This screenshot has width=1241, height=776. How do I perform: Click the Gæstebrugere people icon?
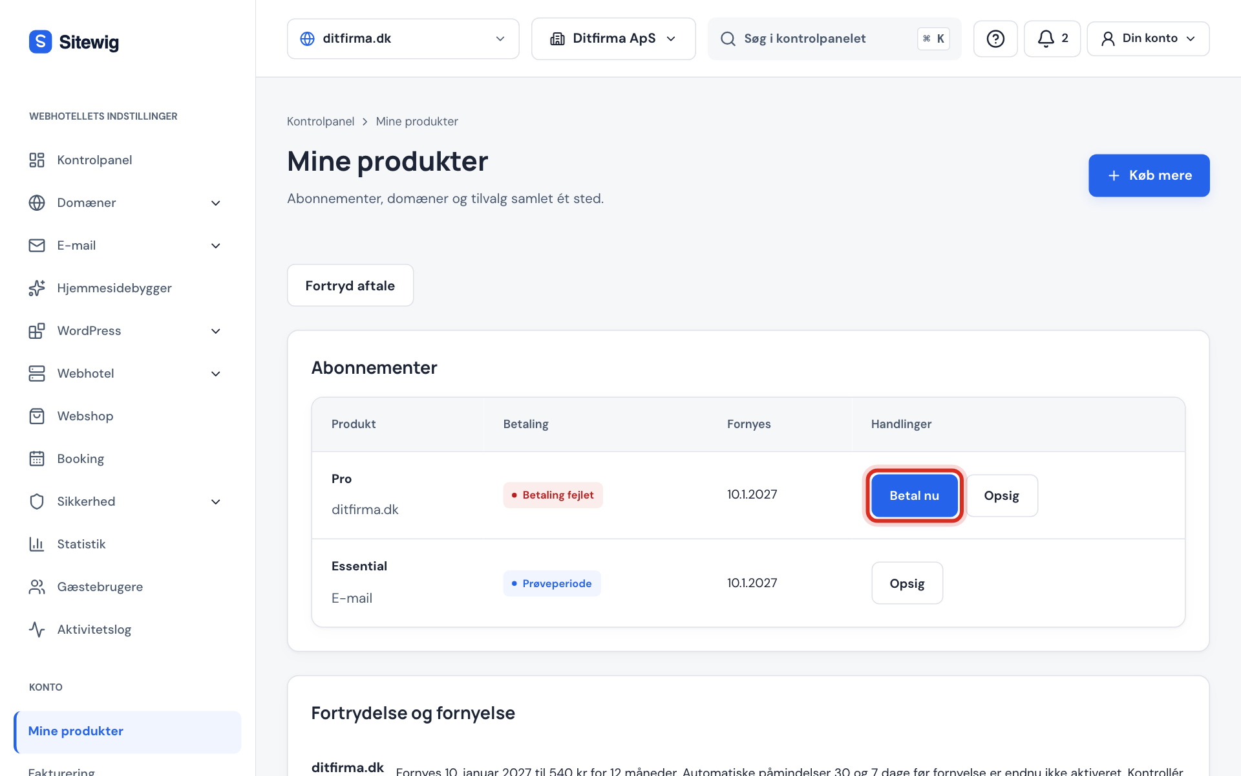[37, 587]
